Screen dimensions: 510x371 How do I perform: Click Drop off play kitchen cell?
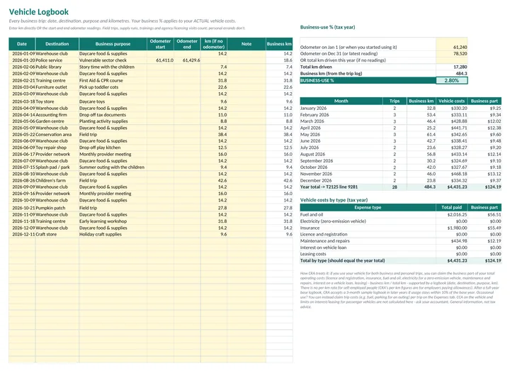(x=113, y=148)
